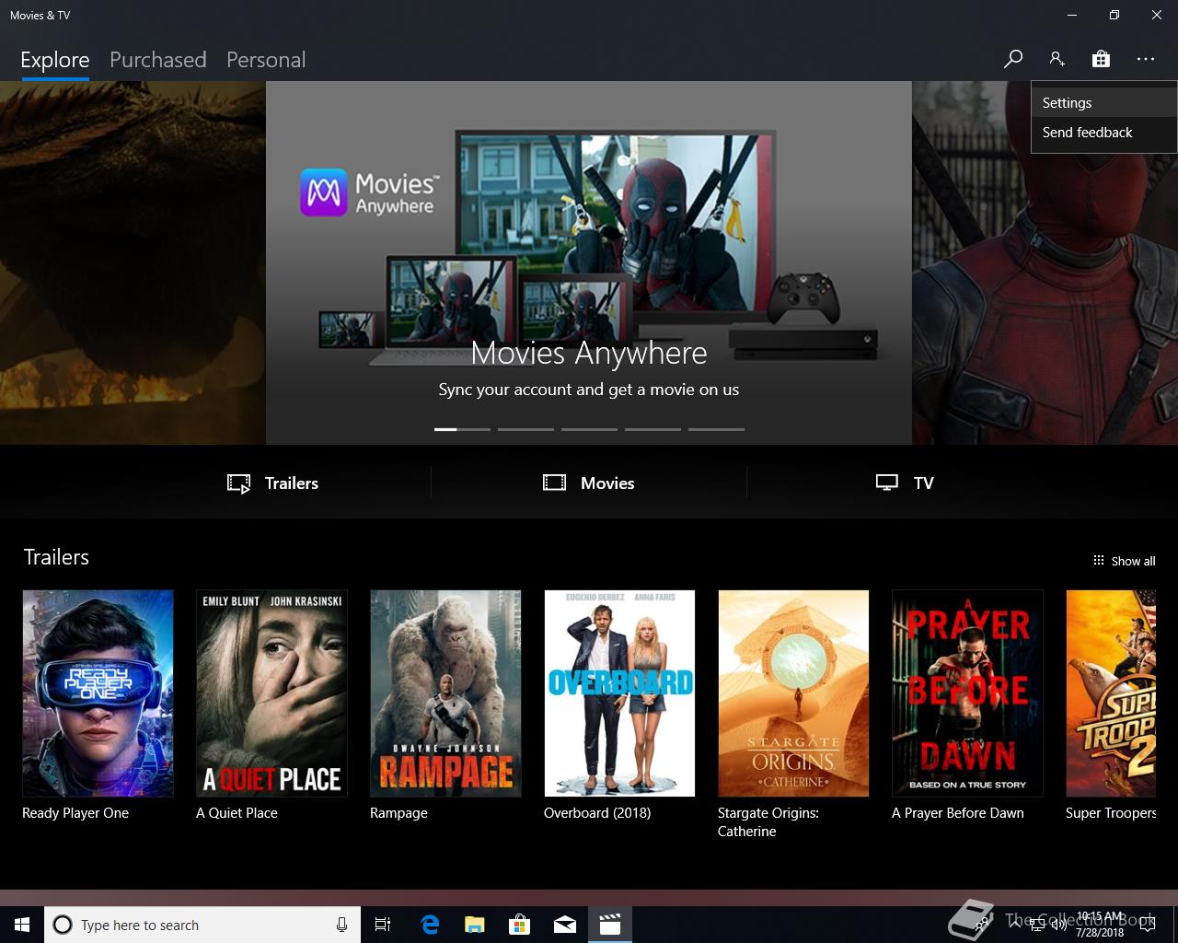This screenshot has width=1178, height=943.
Task: Open the Trailers category button
Action: (273, 483)
